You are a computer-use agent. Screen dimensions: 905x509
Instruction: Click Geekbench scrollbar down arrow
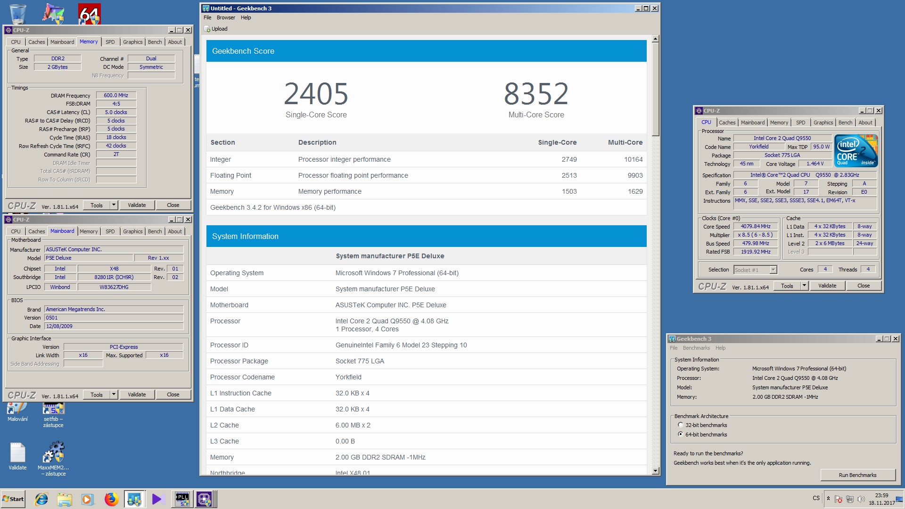[x=655, y=471]
